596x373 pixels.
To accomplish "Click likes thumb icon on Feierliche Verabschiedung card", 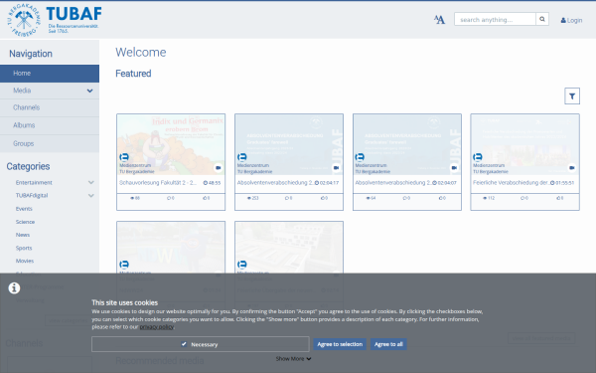I will [558, 198].
